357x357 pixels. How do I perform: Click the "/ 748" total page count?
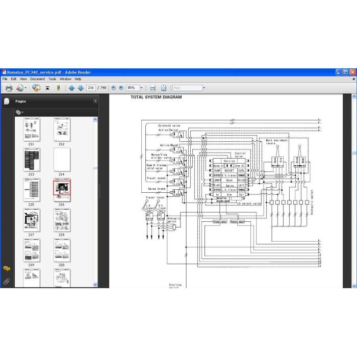coord(102,88)
